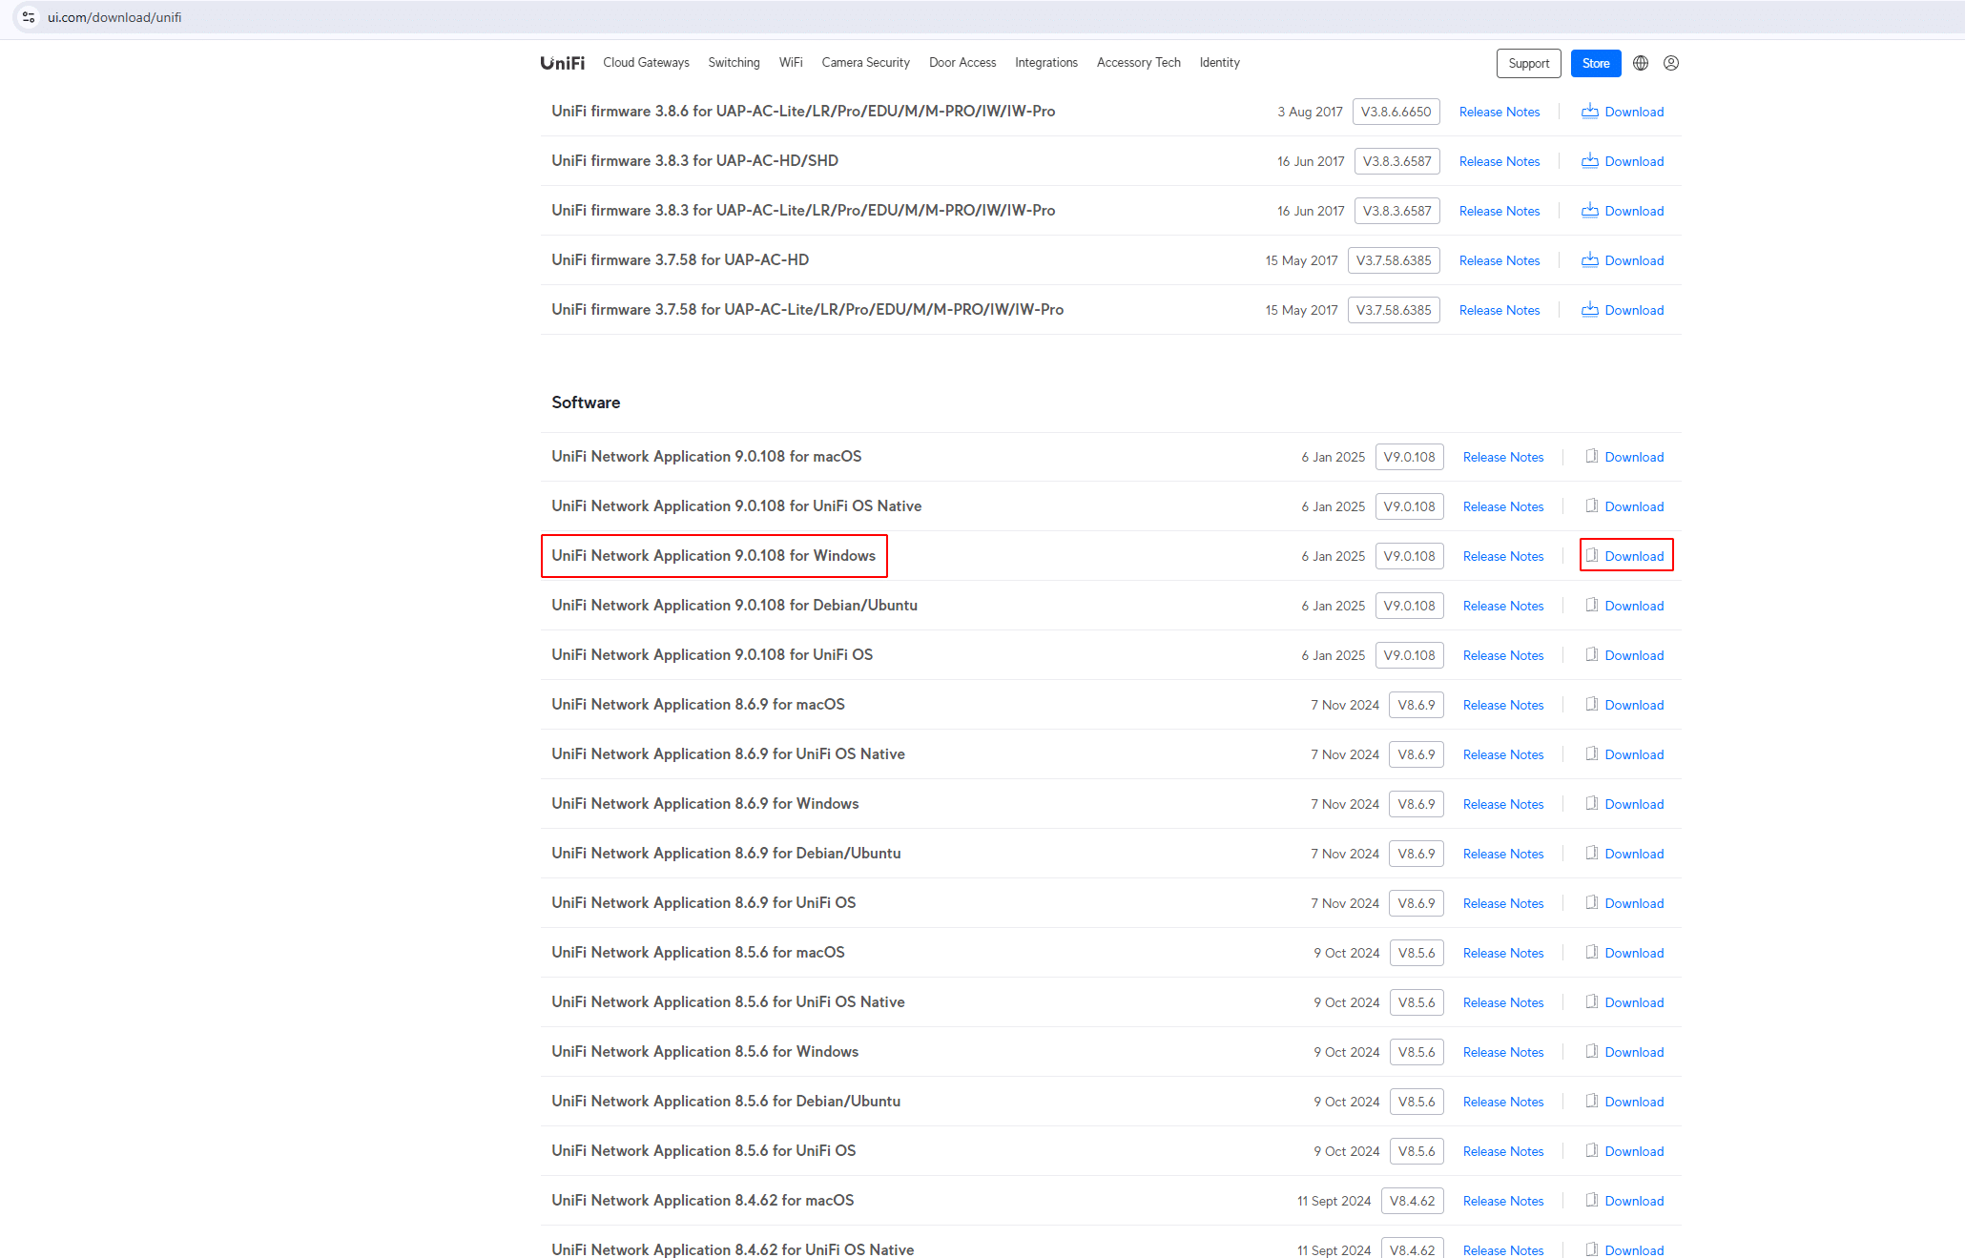Click file icon for 9.0.108 for UniFi OS
Viewport: 1965px width, 1258px height.
1592,655
